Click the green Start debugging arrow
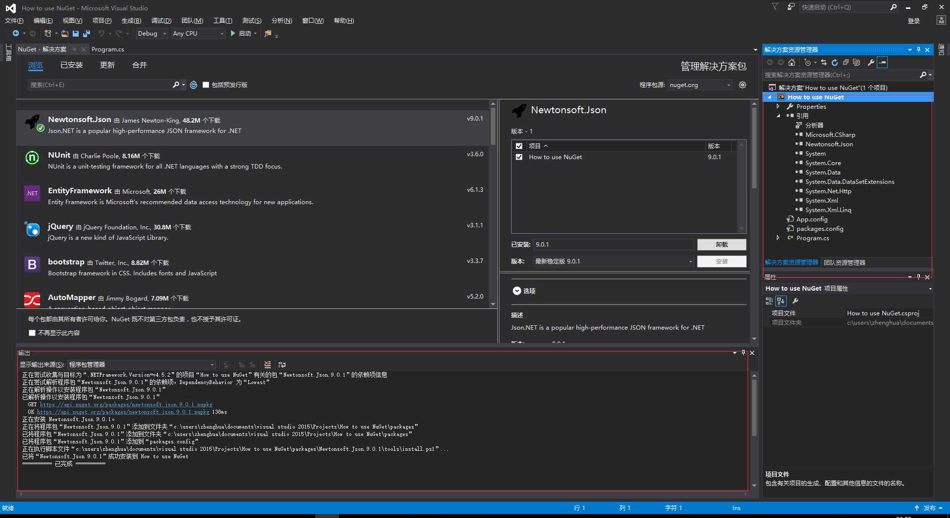The width and height of the screenshot is (950, 518). [x=233, y=33]
